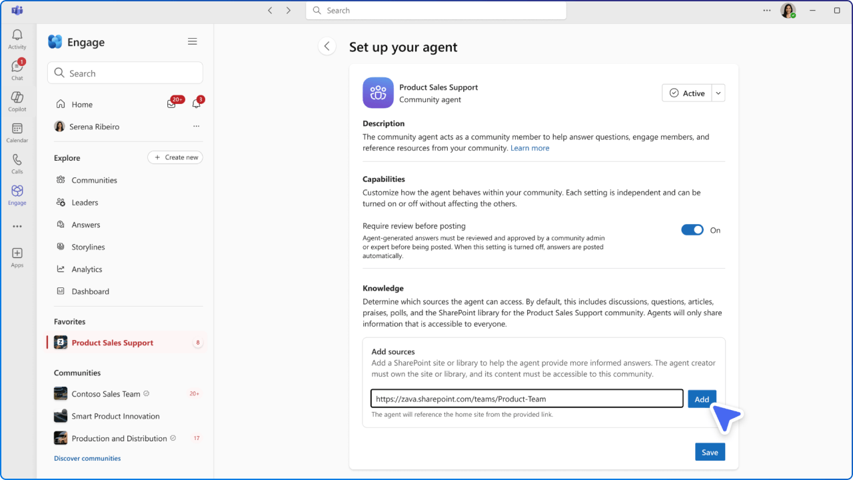853x480 pixels.
Task: Focus the Engage sidebar search field
Action: pos(125,73)
